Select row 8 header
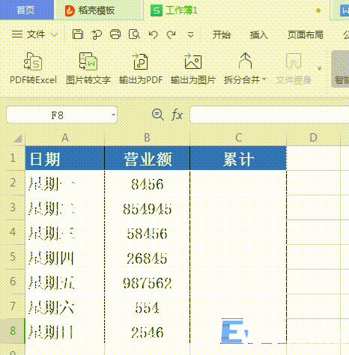Viewport: 349px width, 355px height. pos(13,331)
